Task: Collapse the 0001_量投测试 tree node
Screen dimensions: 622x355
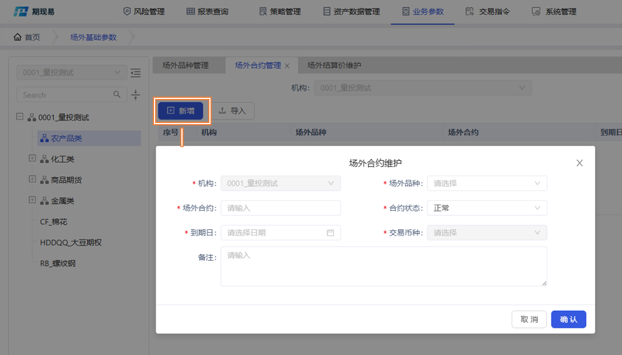Action: click(x=20, y=117)
